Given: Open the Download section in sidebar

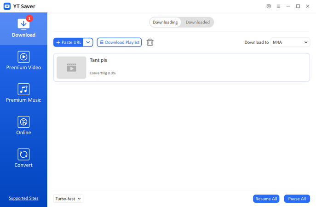Looking at the screenshot, I should [x=23, y=29].
